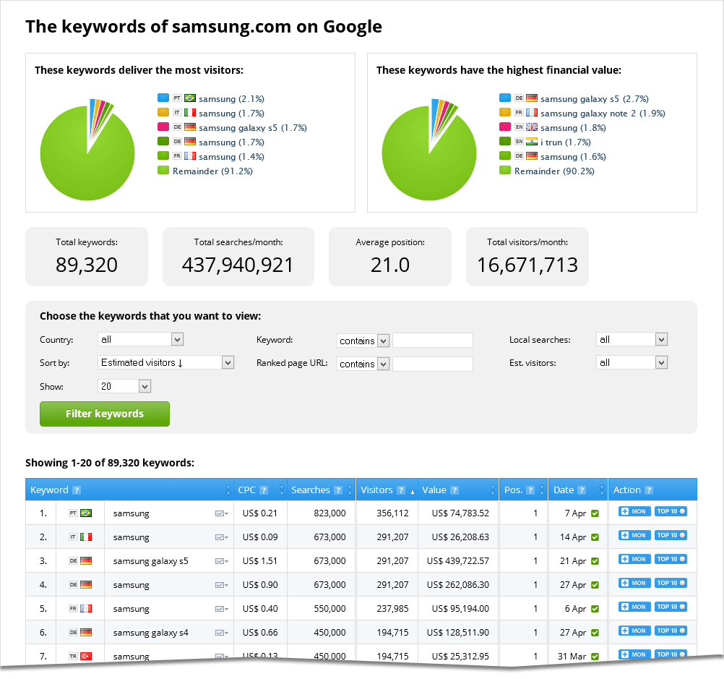This screenshot has height=679, width=724.
Task: Click the Visitors column help icon
Action: click(x=401, y=490)
